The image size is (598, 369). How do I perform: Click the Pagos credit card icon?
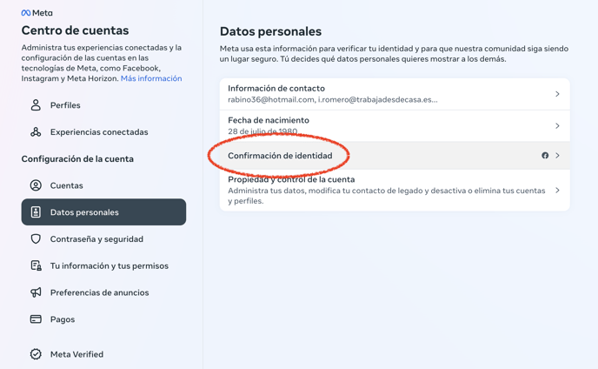pyautogui.click(x=36, y=319)
